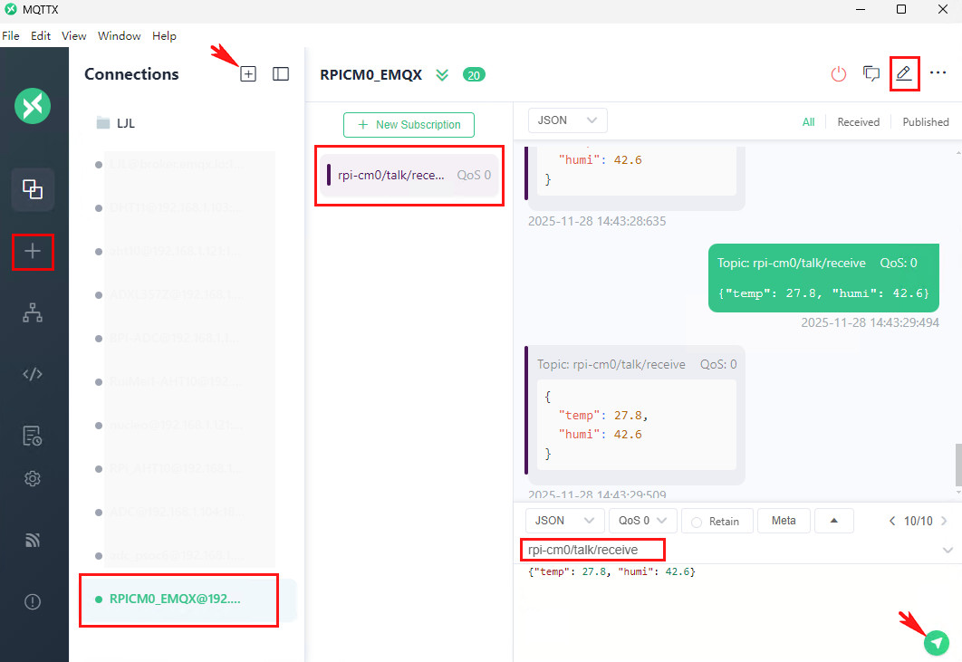
Task: Collapse the publish area with the up-triangle button
Action: click(833, 521)
